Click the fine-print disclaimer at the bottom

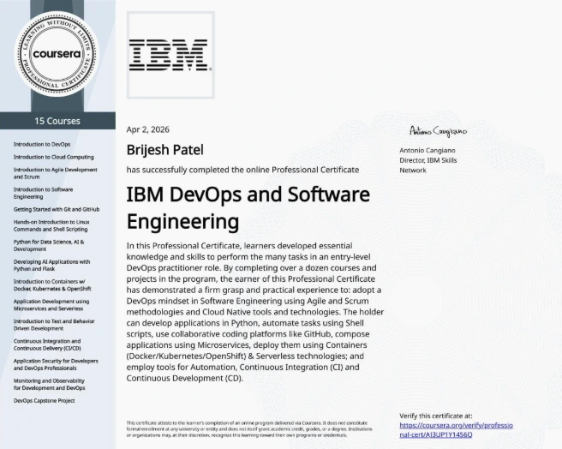click(249, 429)
